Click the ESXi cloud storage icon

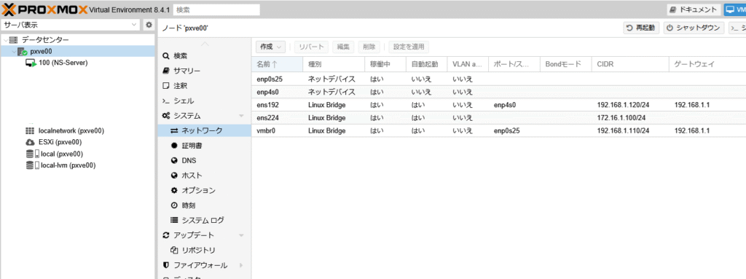click(x=30, y=142)
